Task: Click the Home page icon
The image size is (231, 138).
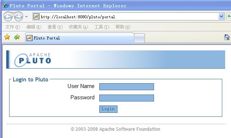Action: point(227,37)
